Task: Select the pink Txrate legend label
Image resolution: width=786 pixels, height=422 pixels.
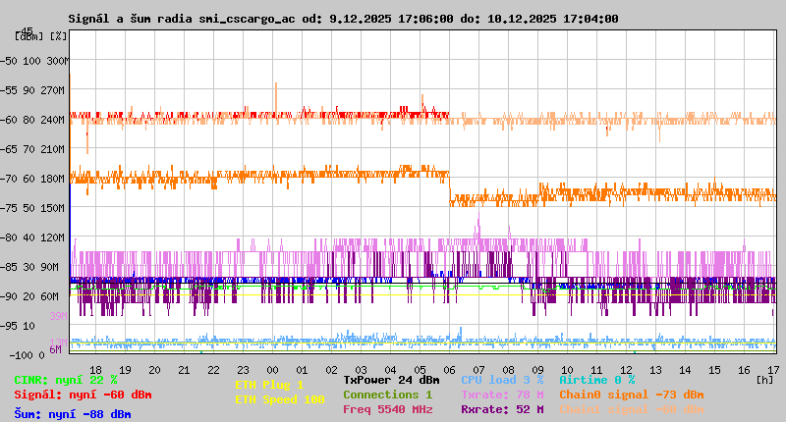Action: pyautogui.click(x=501, y=395)
